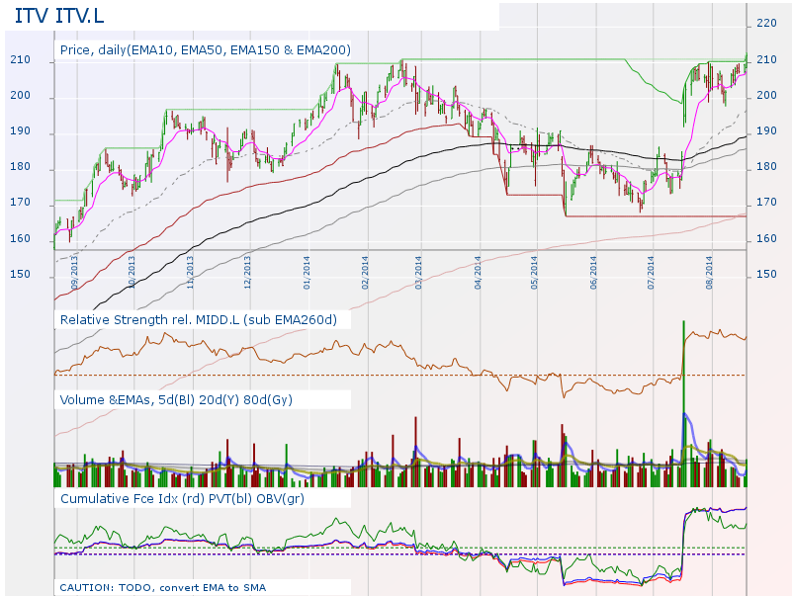This screenshot has width=792, height=596.
Task: Click the 190 value on right price axis
Action: pos(766,130)
